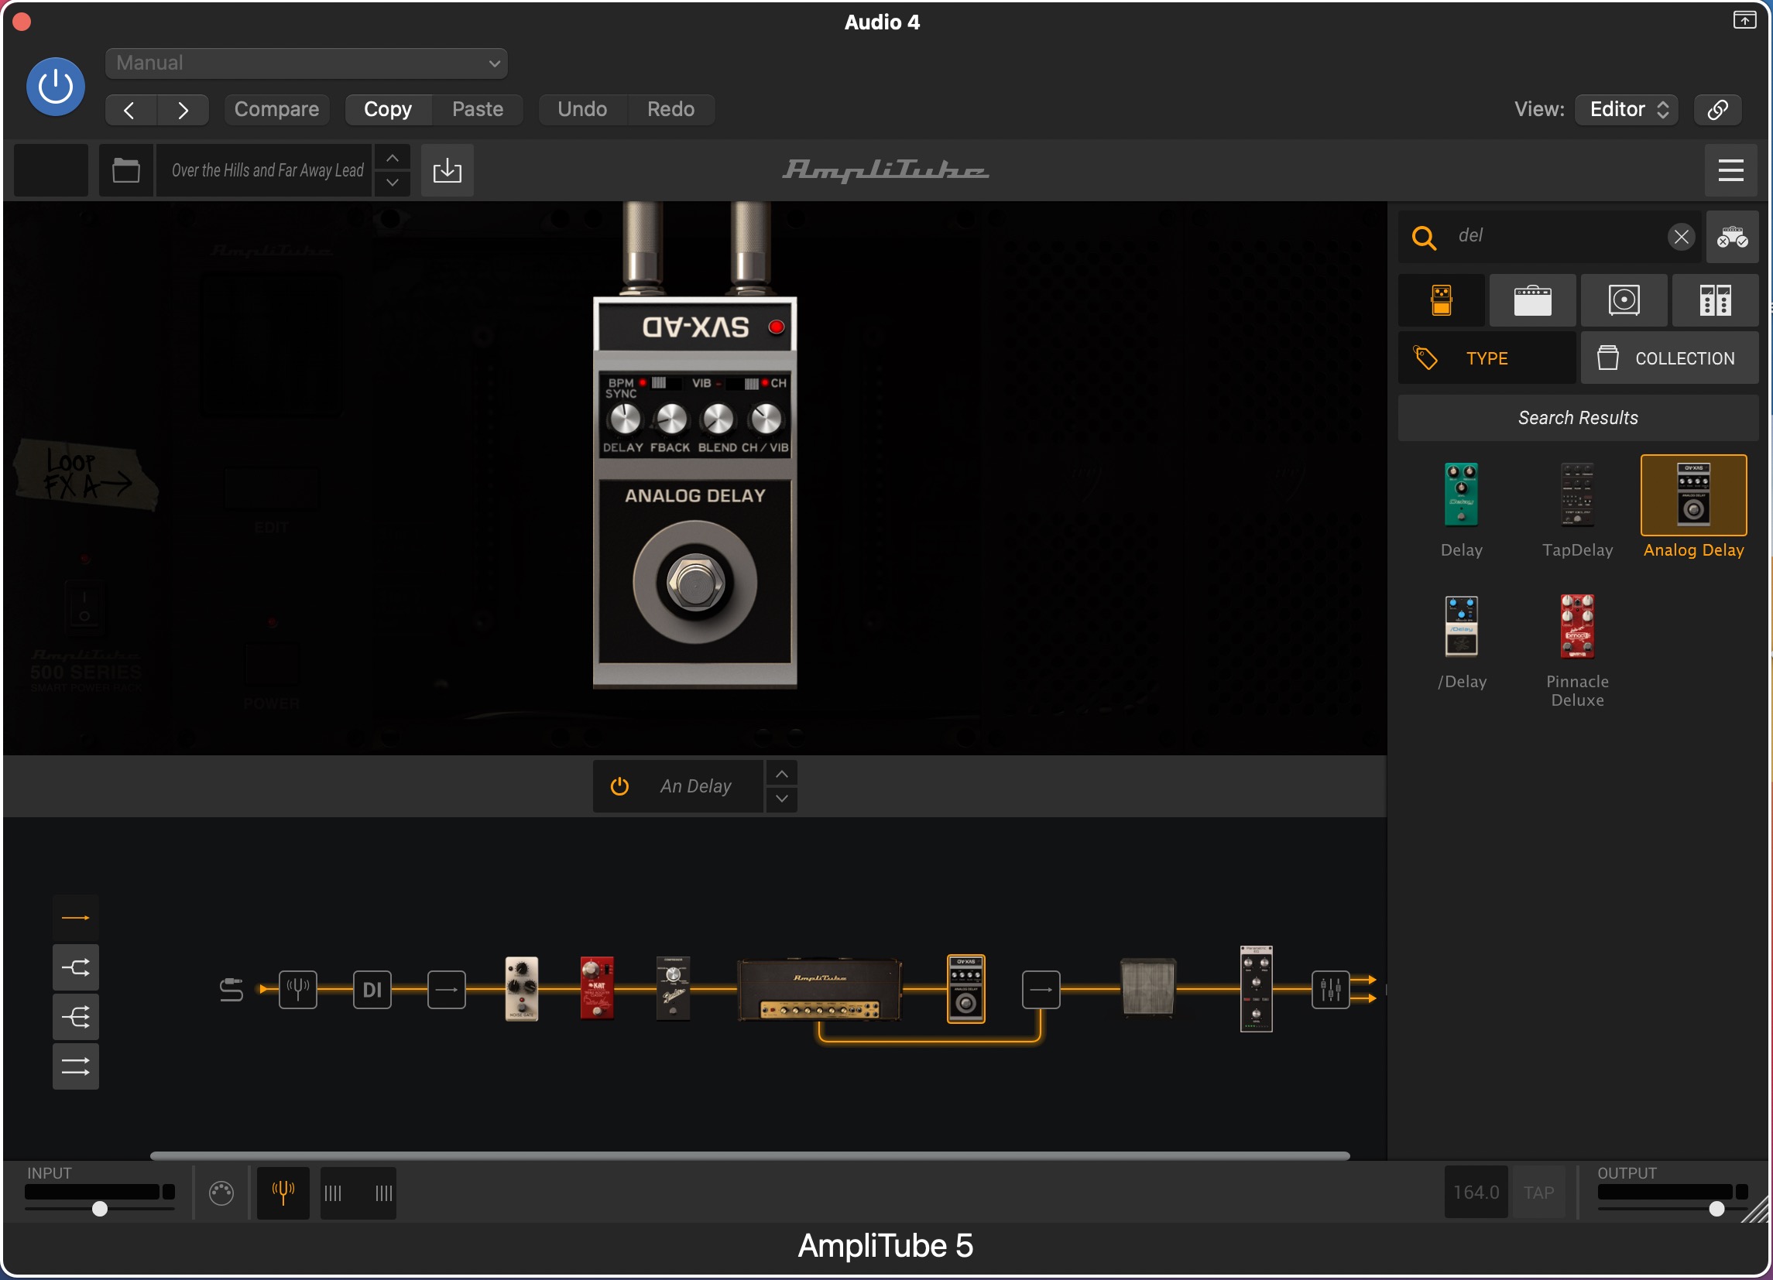The width and height of the screenshot is (1773, 1280).
Task: Open the tuner fork button in bottom bar
Action: (283, 1193)
